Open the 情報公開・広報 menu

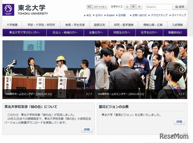pyautogui.click(x=153, y=25)
